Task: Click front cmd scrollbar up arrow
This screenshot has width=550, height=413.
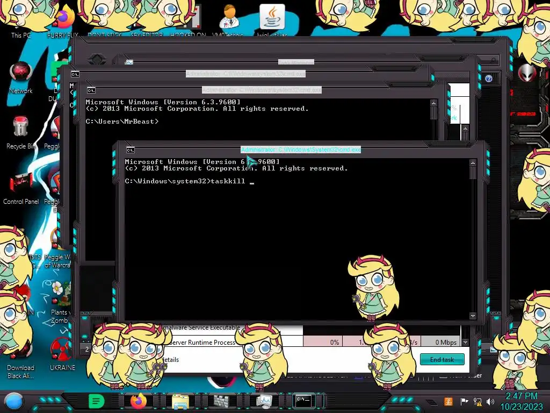Action: tap(473, 163)
